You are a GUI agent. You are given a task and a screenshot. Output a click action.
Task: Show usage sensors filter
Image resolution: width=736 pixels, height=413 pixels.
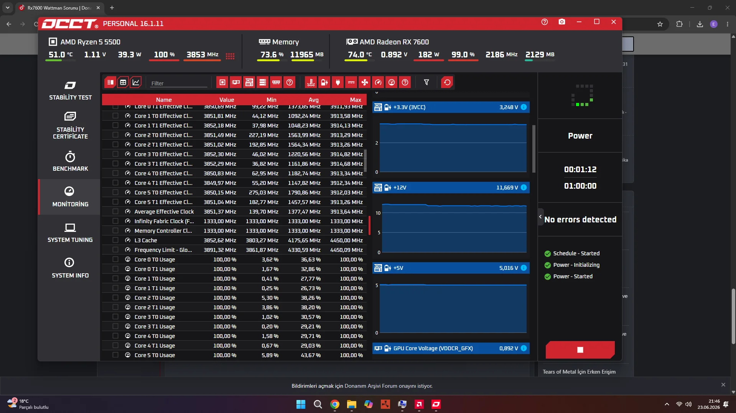pos(392,82)
